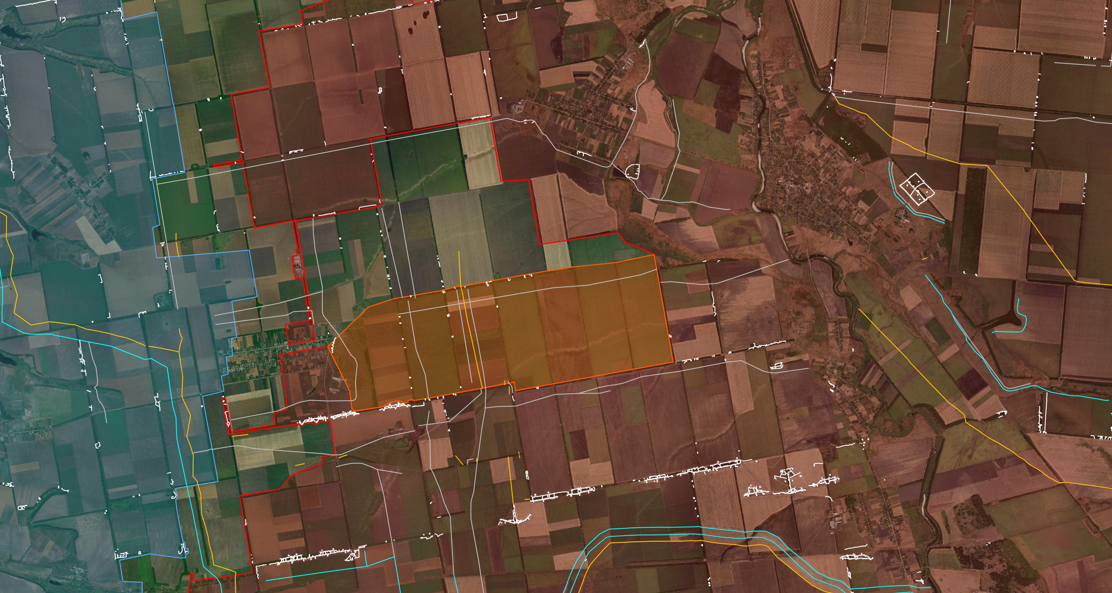Click the small white rectangle below orange zone
1112x593 pixels.
click(x=776, y=366)
